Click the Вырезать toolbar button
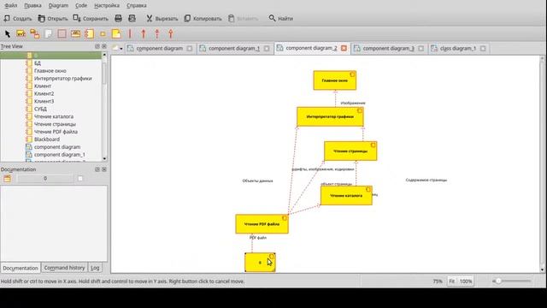The image size is (547, 308). click(x=162, y=19)
